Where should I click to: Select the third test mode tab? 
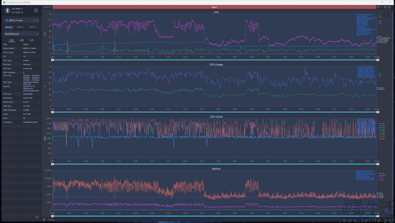[x=33, y=27]
